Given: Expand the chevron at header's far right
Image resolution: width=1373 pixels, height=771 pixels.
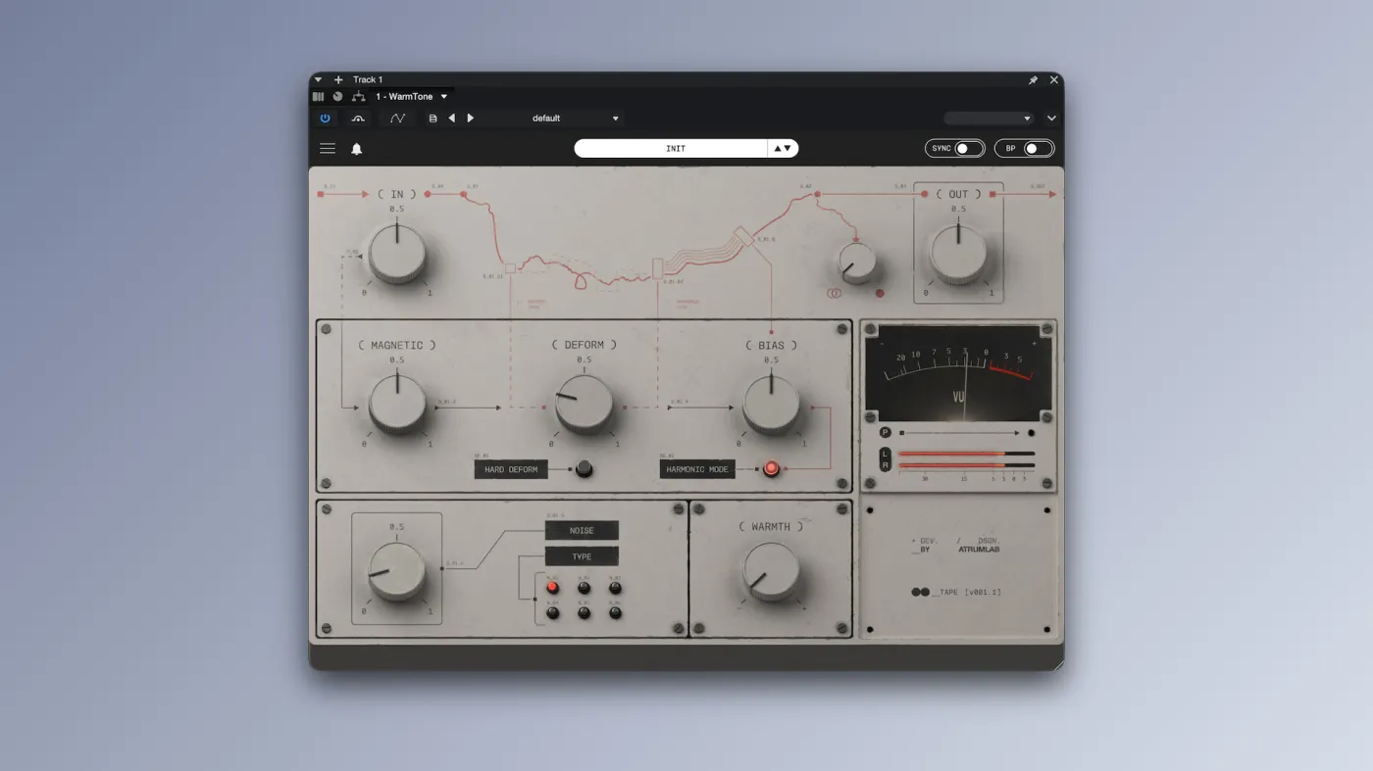Looking at the screenshot, I should (x=1051, y=119).
